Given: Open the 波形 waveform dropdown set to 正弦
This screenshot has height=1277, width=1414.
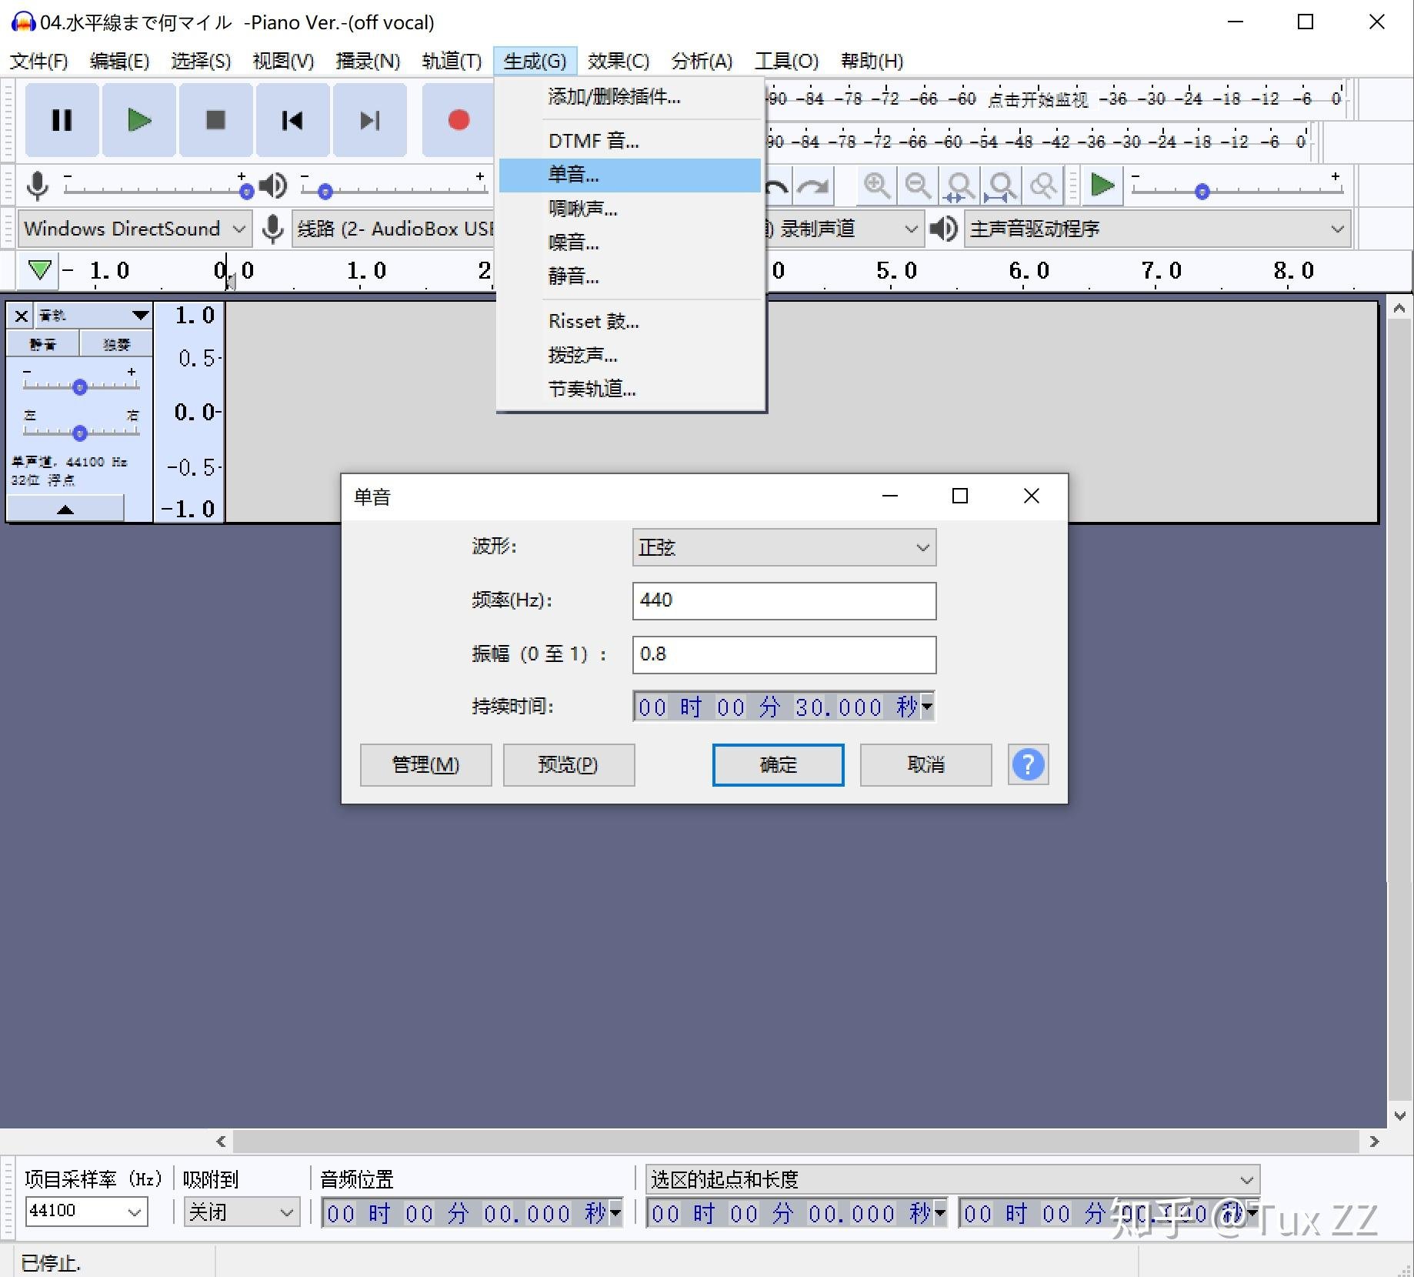Looking at the screenshot, I should pos(784,547).
